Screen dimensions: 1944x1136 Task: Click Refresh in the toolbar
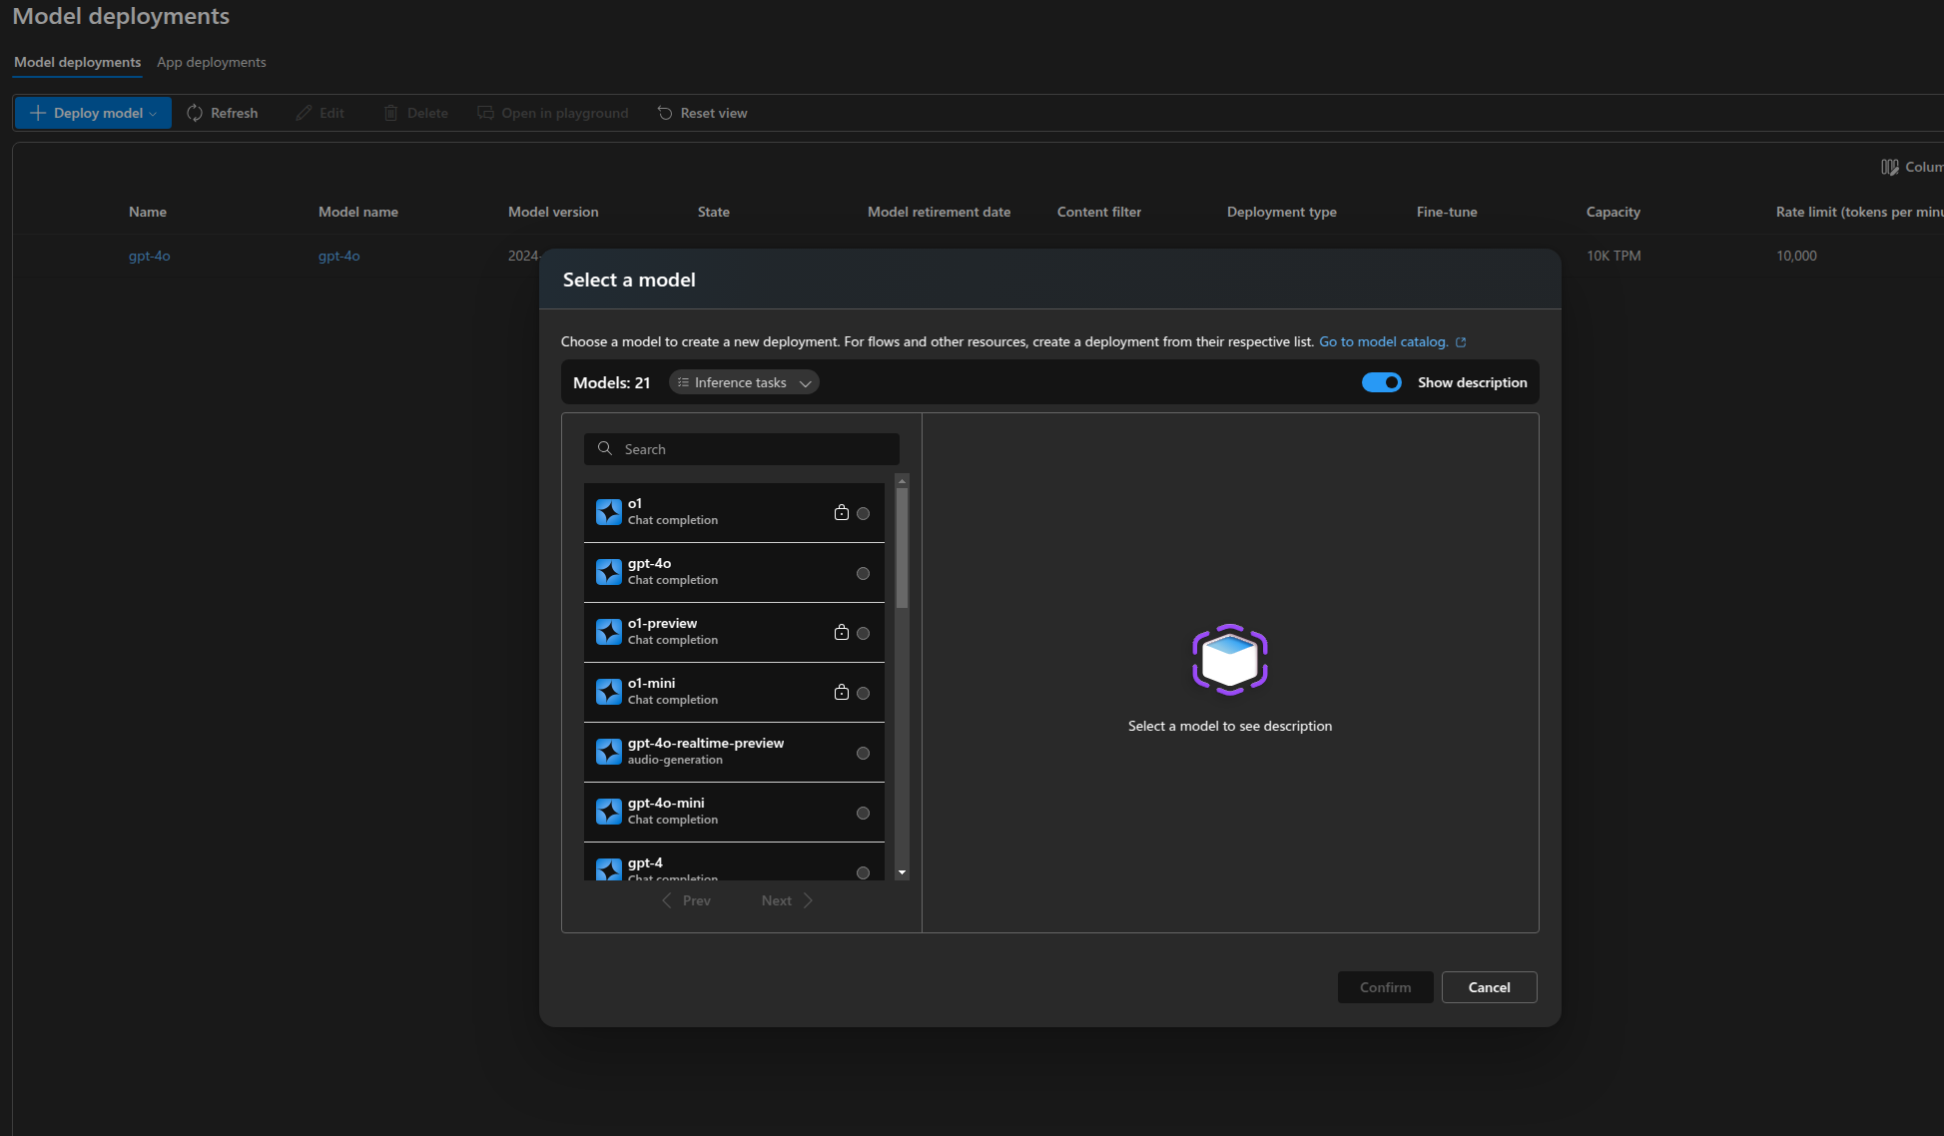(x=223, y=113)
